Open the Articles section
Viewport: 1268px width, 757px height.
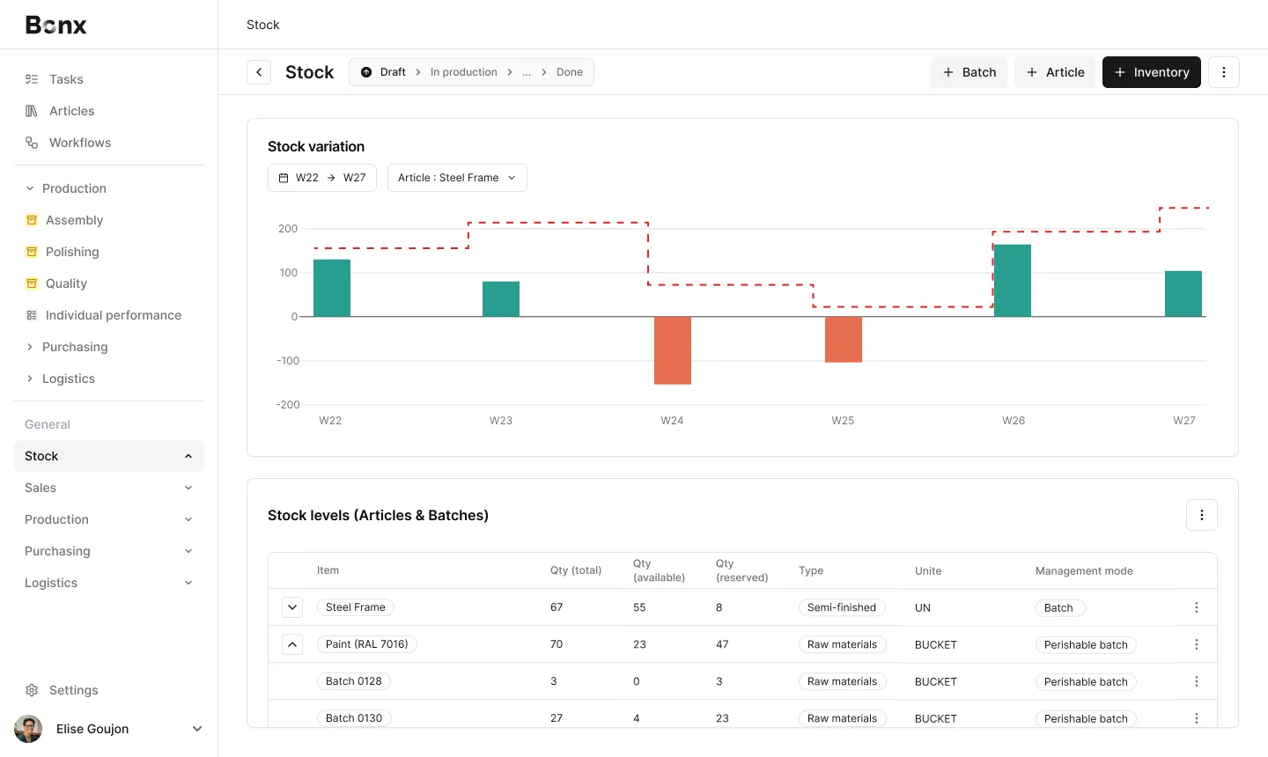(x=60, y=111)
